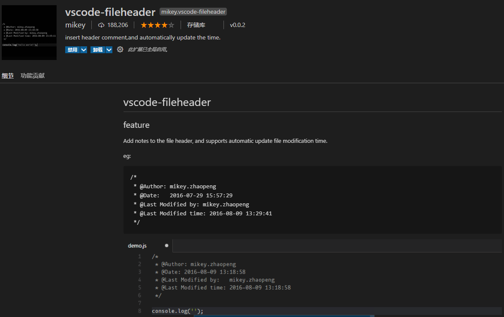Switch to the 功能贡献 tab
504x317 pixels.
(33, 75)
